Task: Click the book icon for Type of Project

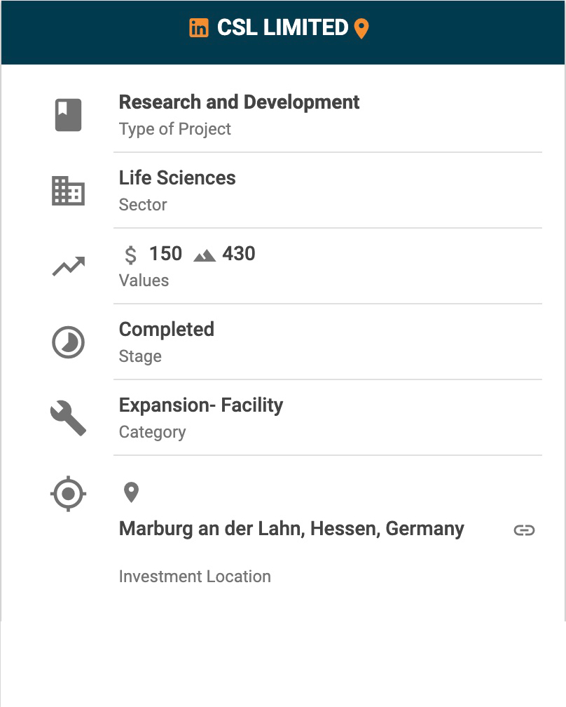Action: click(69, 115)
